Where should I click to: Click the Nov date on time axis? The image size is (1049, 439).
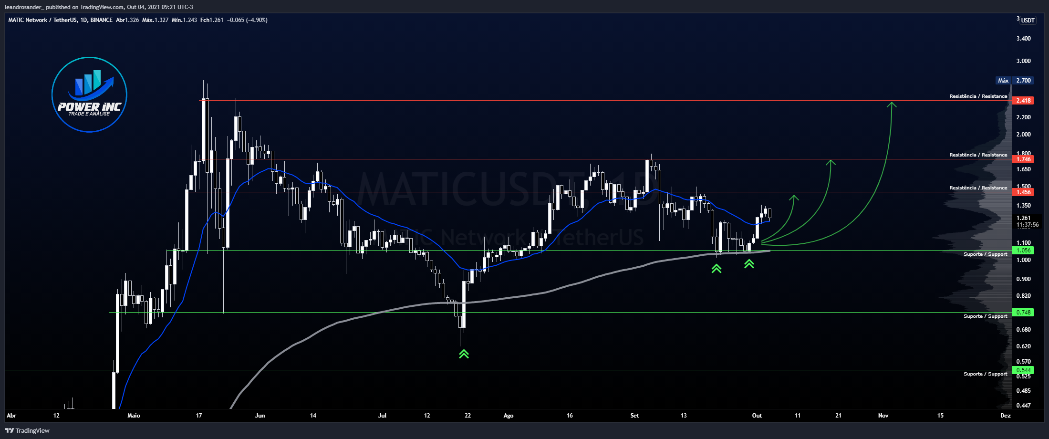pyautogui.click(x=883, y=416)
